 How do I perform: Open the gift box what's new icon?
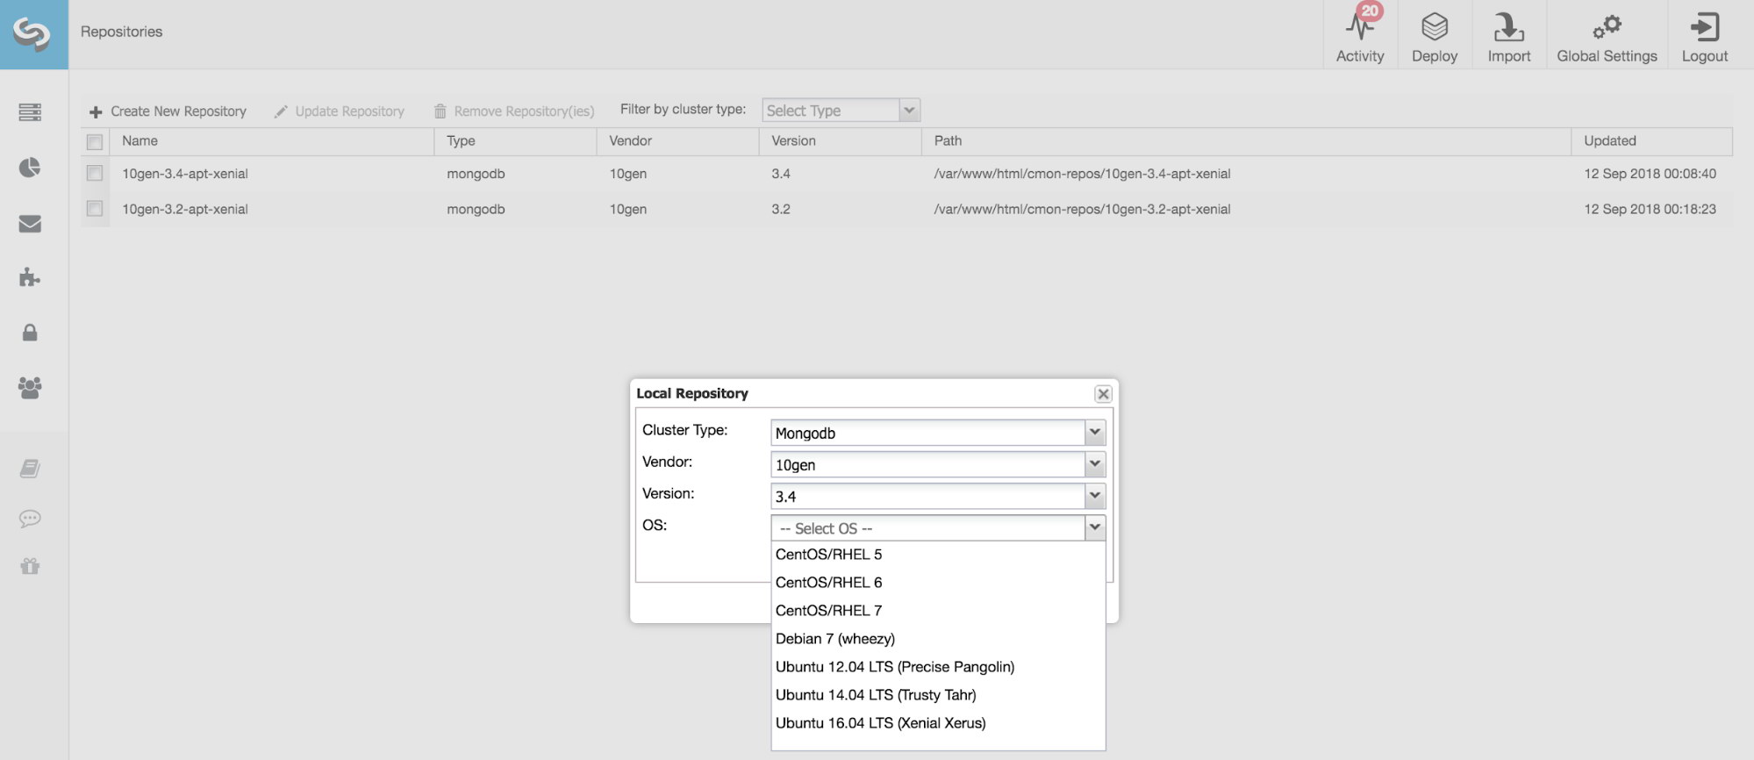click(x=30, y=566)
